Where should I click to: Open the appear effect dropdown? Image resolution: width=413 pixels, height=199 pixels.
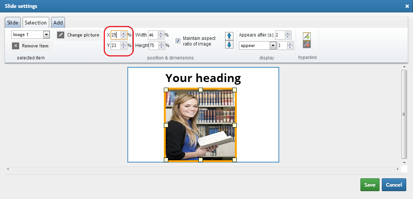click(x=257, y=46)
